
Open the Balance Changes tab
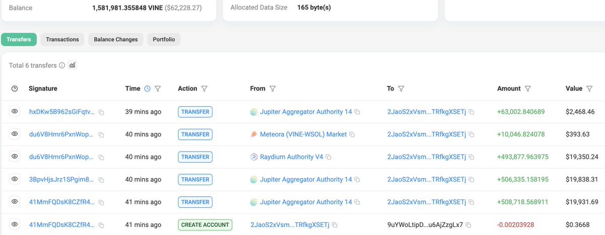[116, 39]
